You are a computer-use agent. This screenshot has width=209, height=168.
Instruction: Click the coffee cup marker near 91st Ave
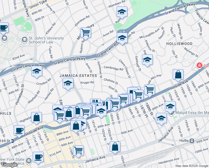[38, 158]
